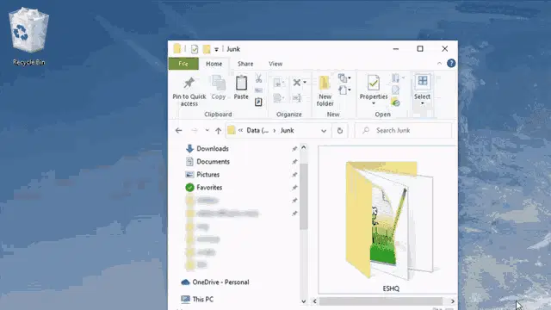Click the Delete X icon
Image resolution: width=551 pixels, height=310 pixels.
coord(297,83)
